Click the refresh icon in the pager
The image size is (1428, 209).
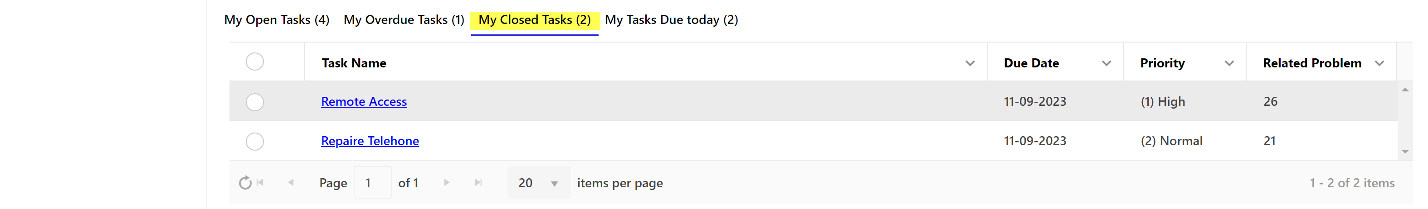point(245,183)
